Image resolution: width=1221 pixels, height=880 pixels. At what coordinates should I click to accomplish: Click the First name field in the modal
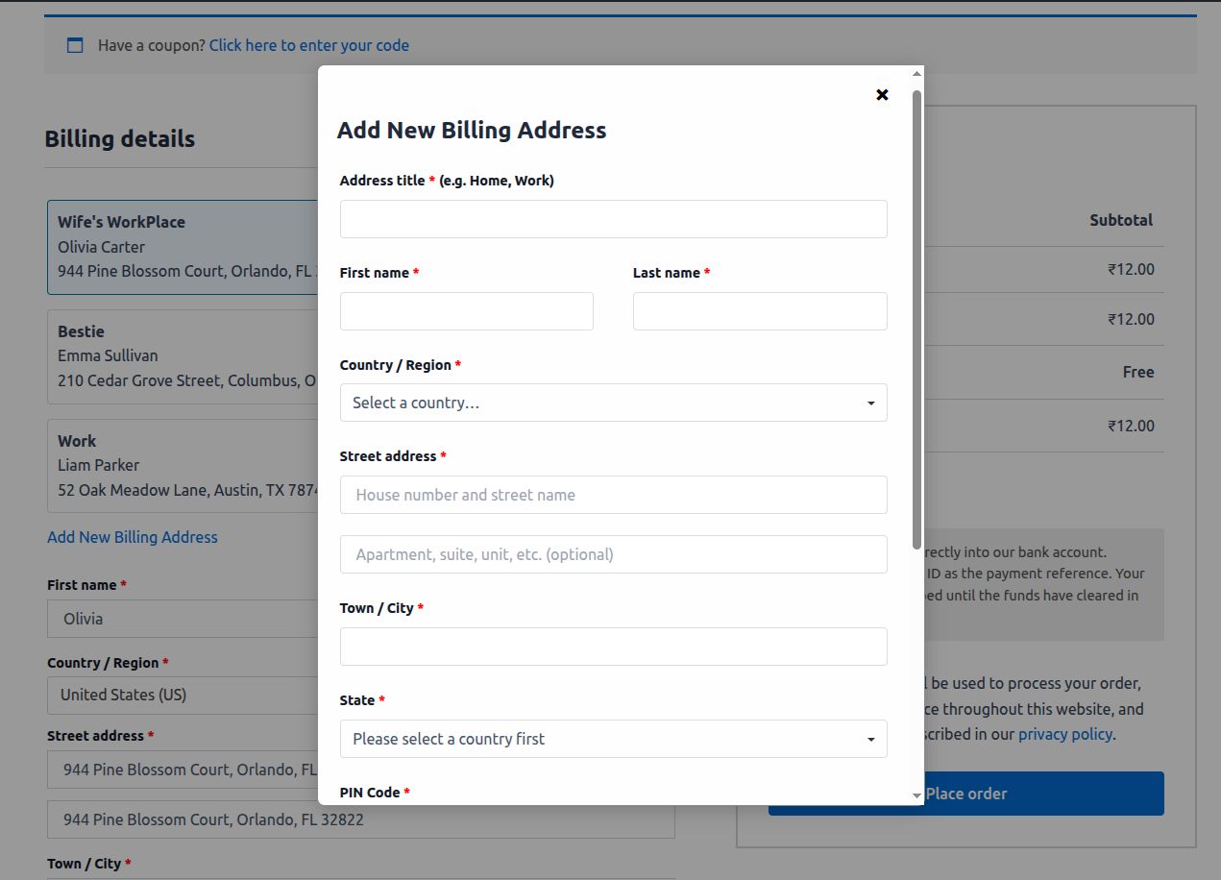pyautogui.click(x=466, y=311)
